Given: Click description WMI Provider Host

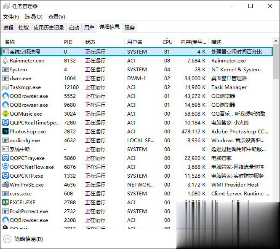Looking at the screenshot, I should pos(235,185).
